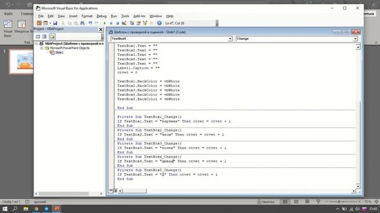This screenshot has width=380, height=213.
Task: Open the Properties Window toolbar icon
Action: click(138, 23)
